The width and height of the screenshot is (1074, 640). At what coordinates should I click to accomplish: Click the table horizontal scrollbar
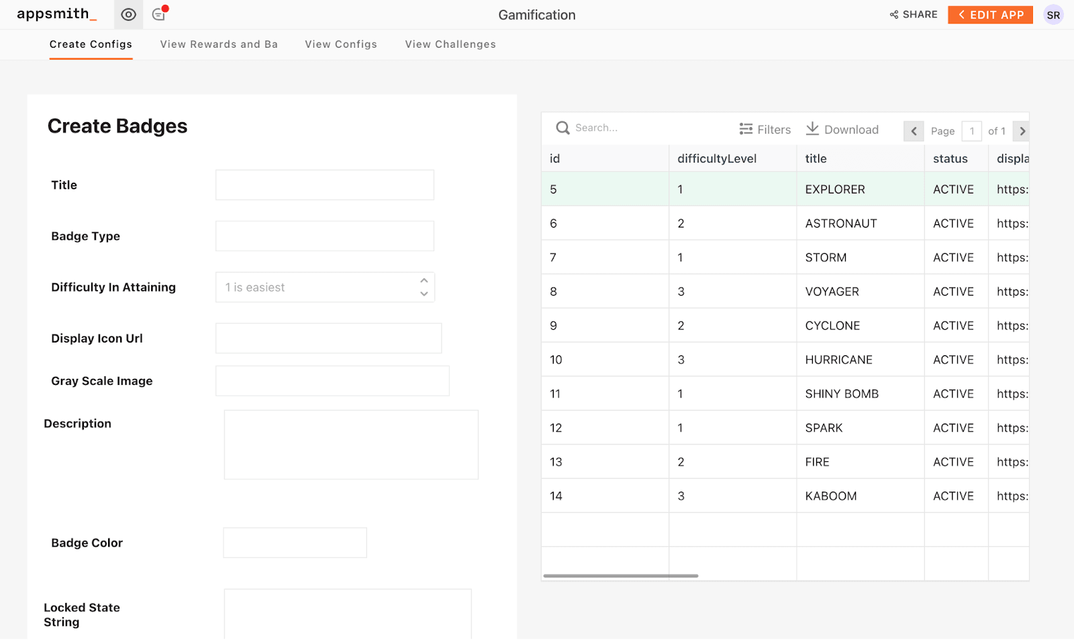621,576
